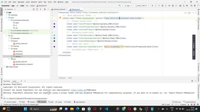Viewport: 200px width, 112px height.
Task: Click Search Everywhere magnifier icon
Action: coord(191,6)
